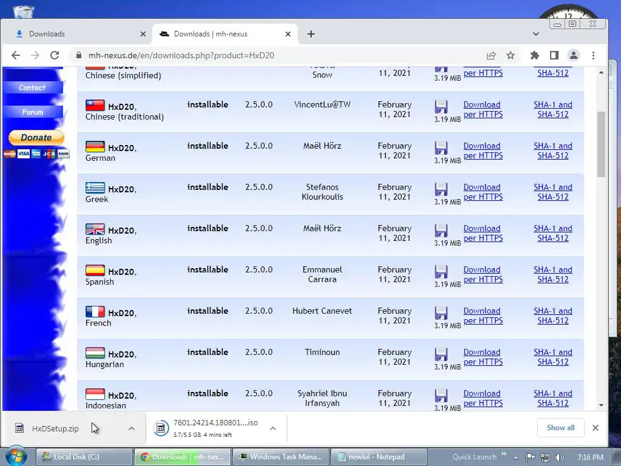Download German HxD20 per HTTPS

483,150
